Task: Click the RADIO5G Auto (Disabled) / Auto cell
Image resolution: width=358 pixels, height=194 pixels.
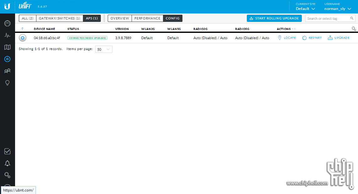Action: point(252,38)
